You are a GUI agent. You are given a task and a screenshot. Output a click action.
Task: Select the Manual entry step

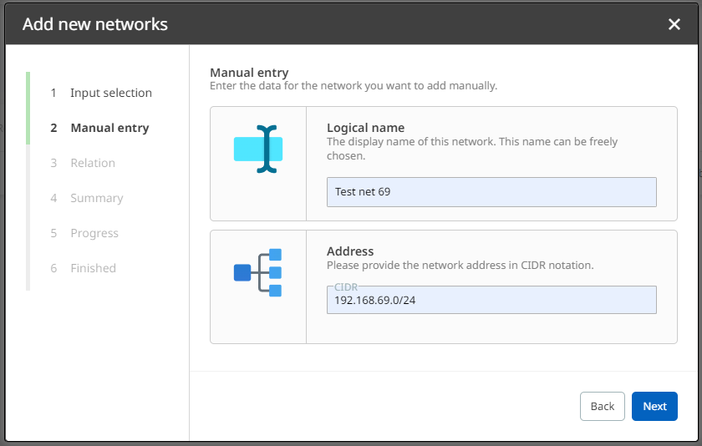(109, 128)
